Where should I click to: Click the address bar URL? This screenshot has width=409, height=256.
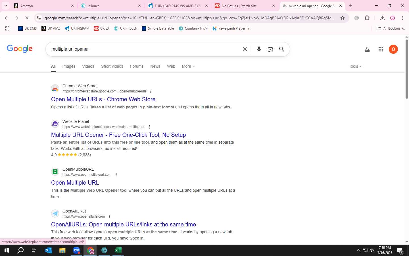point(189,18)
